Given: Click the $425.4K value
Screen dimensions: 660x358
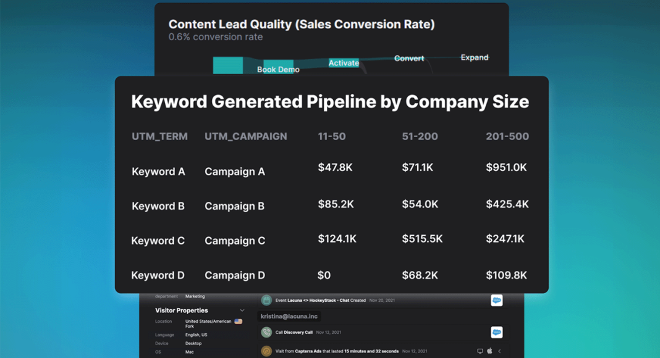Looking at the screenshot, I should [x=507, y=204].
